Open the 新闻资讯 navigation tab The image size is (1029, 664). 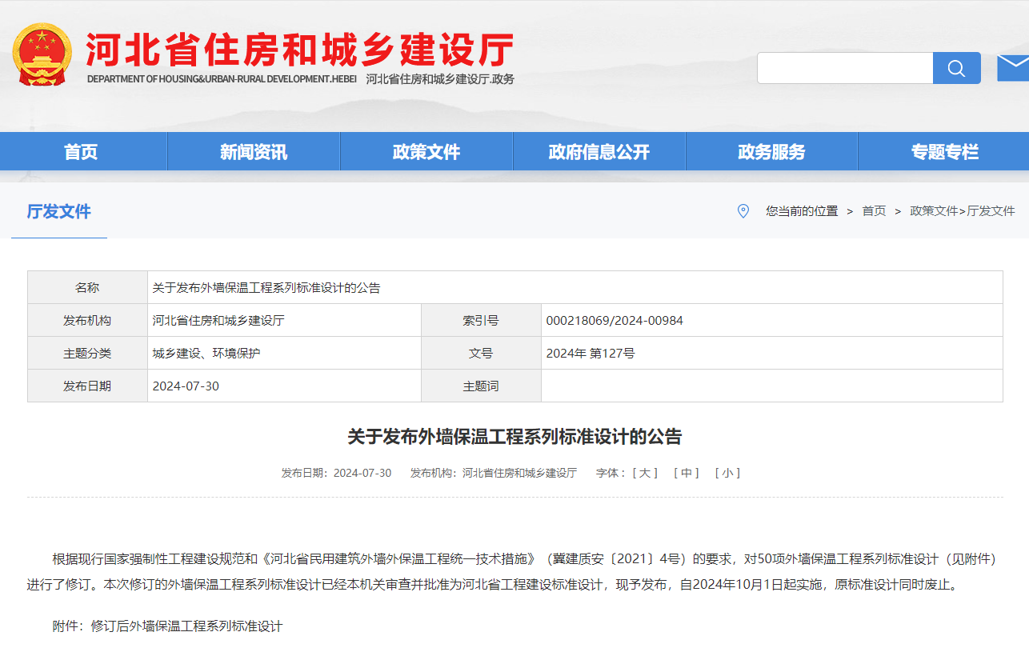[x=254, y=152]
